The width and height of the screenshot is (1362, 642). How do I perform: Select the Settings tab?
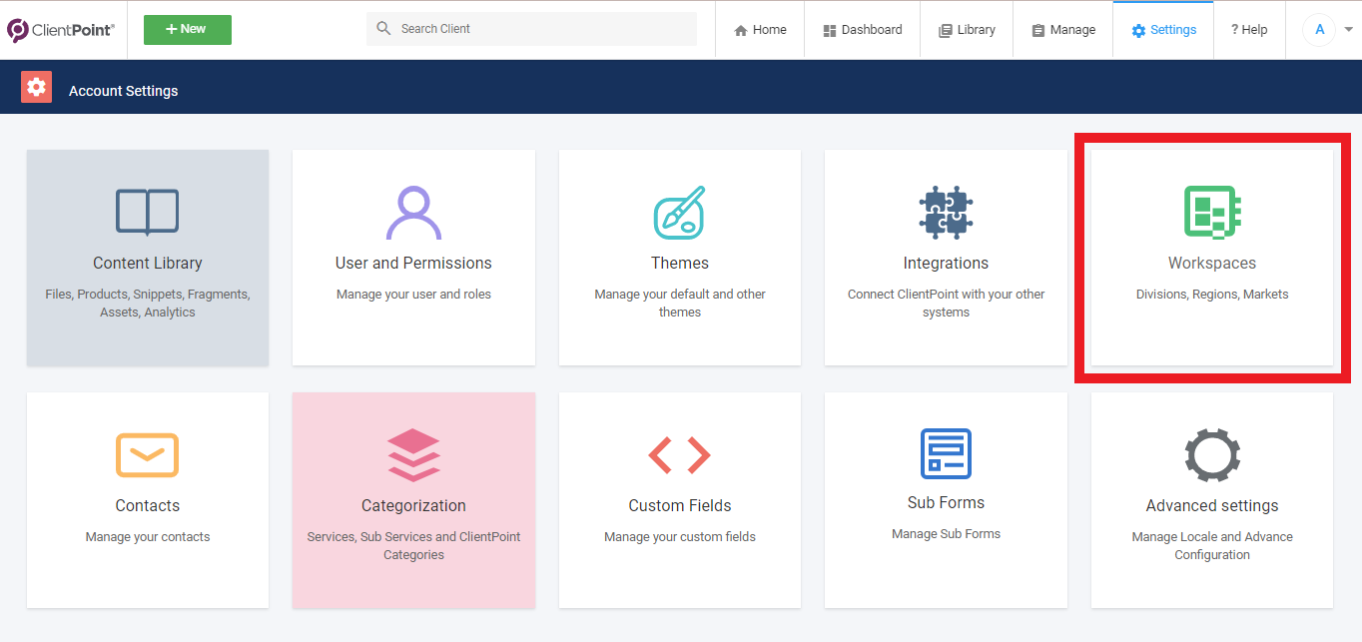[x=1163, y=30]
